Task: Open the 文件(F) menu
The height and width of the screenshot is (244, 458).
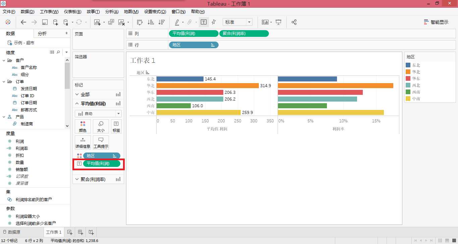Action: click(9, 12)
